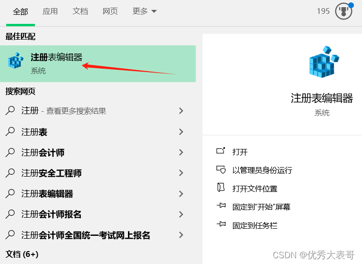
Task: Expand arrow for 注册表编辑器 web suggestion
Action: (181, 194)
